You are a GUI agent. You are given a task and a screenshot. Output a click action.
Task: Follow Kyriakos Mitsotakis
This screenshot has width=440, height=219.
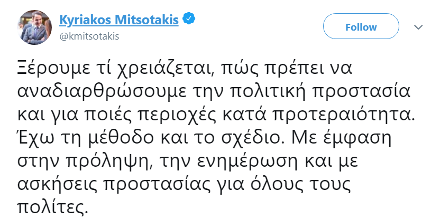(x=361, y=27)
